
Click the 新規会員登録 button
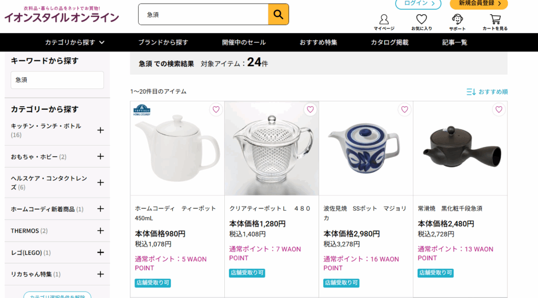[479, 4]
